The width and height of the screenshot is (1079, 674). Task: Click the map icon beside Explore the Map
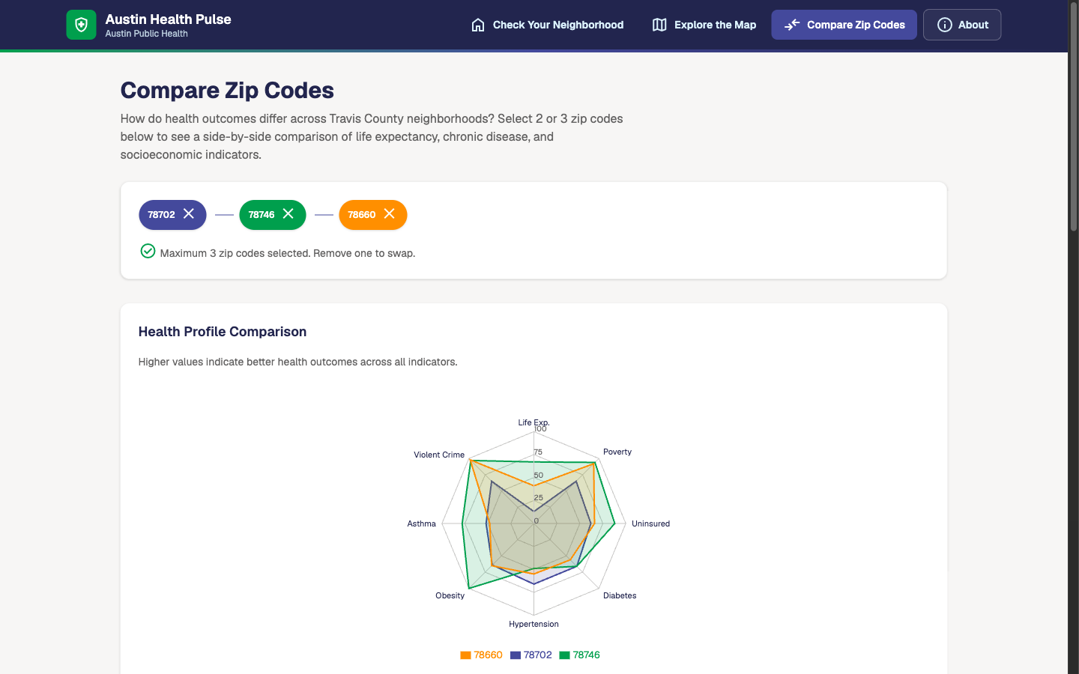pyautogui.click(x=659, y=25)
